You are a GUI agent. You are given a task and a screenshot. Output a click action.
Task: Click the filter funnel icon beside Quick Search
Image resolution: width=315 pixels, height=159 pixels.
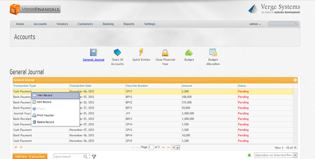(94, 157)
